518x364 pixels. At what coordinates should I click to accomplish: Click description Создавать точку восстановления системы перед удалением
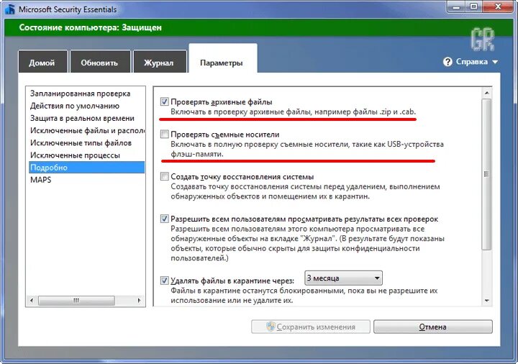[305, 191]
